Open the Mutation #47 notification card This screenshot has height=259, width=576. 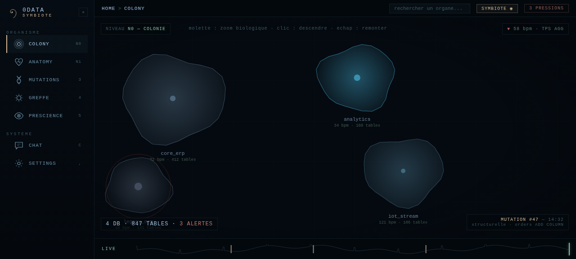[x=517, y=222]
